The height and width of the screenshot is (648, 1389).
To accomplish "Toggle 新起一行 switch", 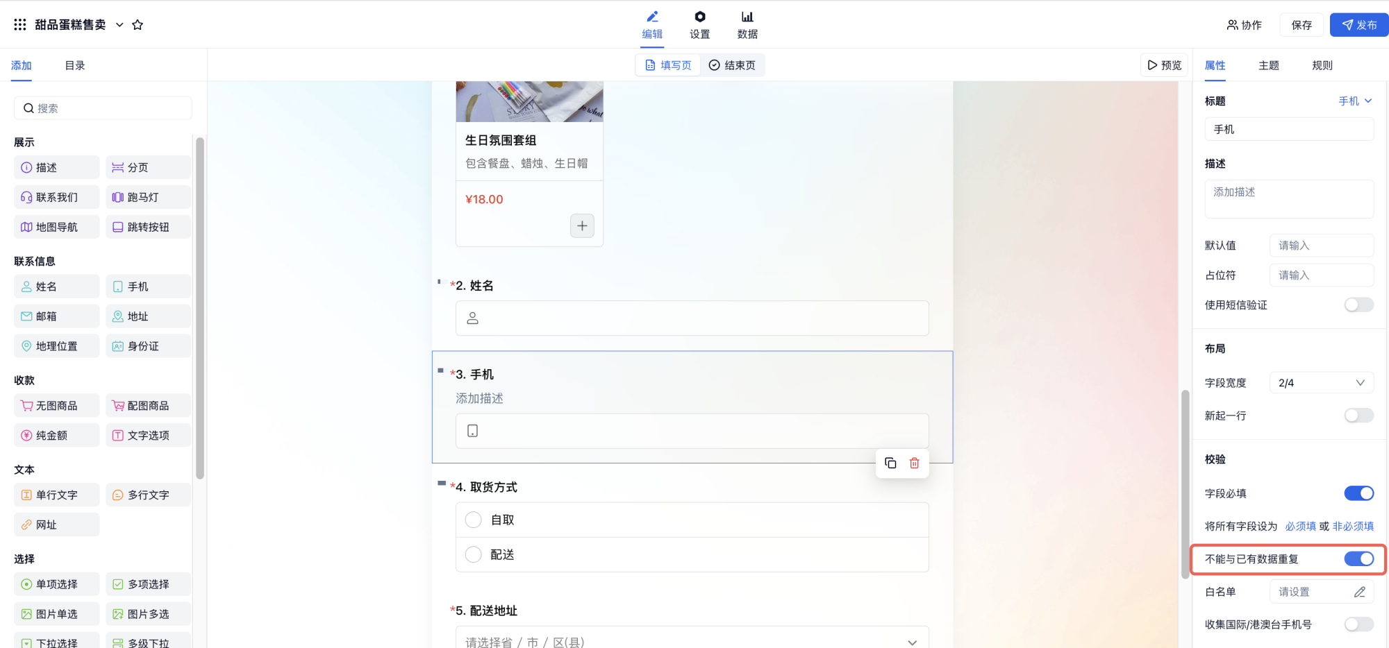I will [x=1359, y=416].
